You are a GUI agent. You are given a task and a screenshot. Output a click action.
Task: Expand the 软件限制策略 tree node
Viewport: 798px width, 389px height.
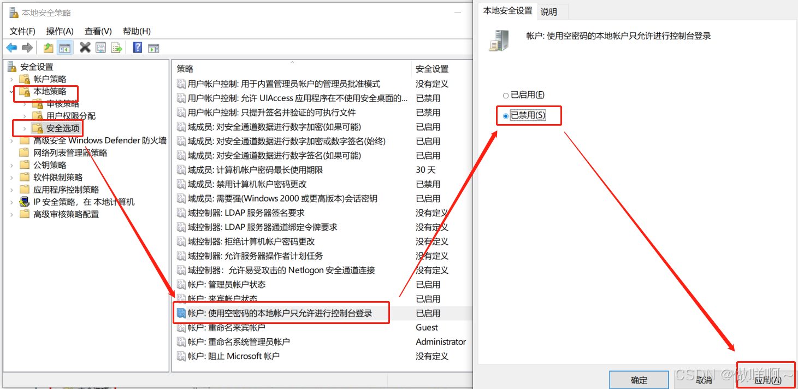coord(11,178)
